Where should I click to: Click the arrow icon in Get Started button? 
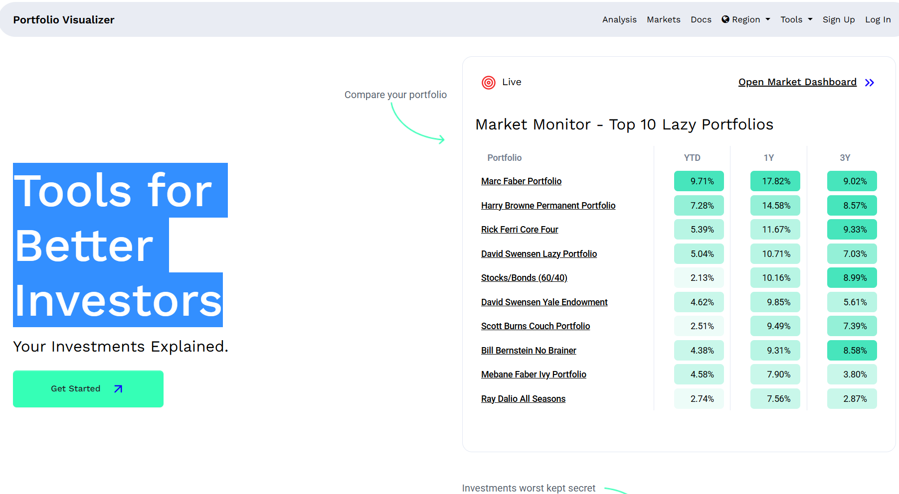[x=118, y=389]
